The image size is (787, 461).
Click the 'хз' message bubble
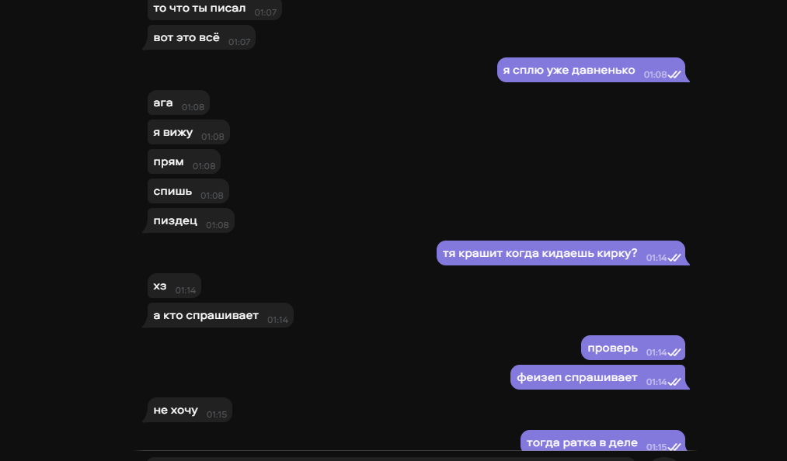click(174, 286)
